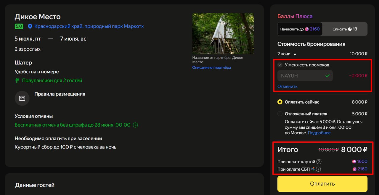Click the green checkmark in promo field
The height and width of the screenshot is (195, 379).
(x=327, y=76)
